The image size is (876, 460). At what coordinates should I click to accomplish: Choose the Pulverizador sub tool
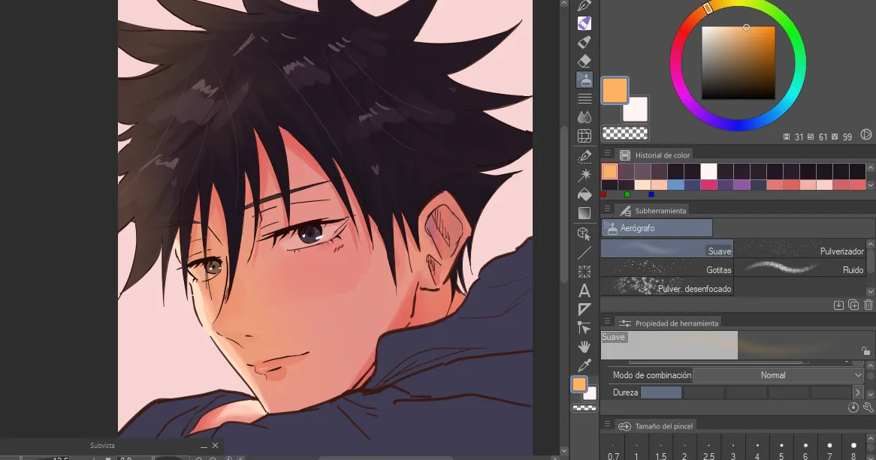pyautogui.click(x=800, y=249)
